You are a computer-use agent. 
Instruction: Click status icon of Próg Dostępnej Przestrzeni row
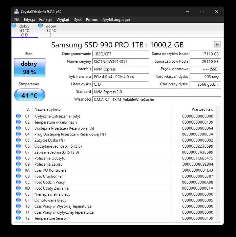18,134
